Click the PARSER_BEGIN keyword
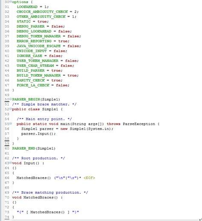Screen dimensions: 202x221 point(26,99)
